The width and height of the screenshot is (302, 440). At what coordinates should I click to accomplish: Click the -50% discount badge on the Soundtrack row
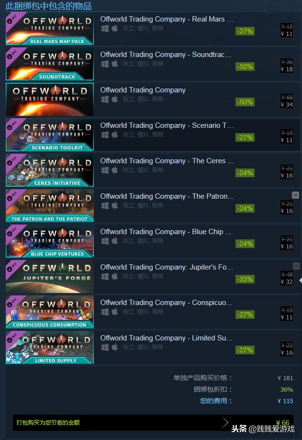point(245,67)
